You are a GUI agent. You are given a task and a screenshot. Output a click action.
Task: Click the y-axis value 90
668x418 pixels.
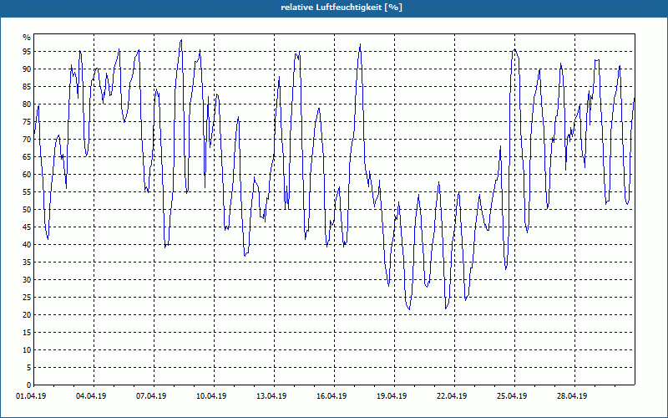coord(27,69)
